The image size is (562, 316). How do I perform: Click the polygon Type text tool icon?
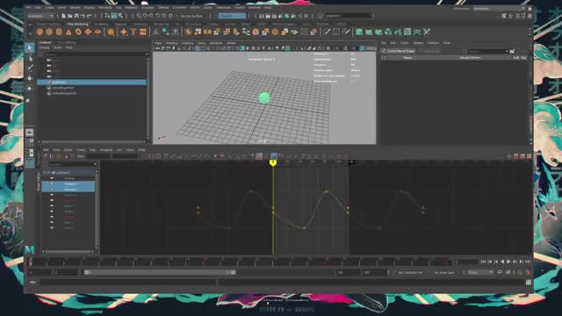133,32
